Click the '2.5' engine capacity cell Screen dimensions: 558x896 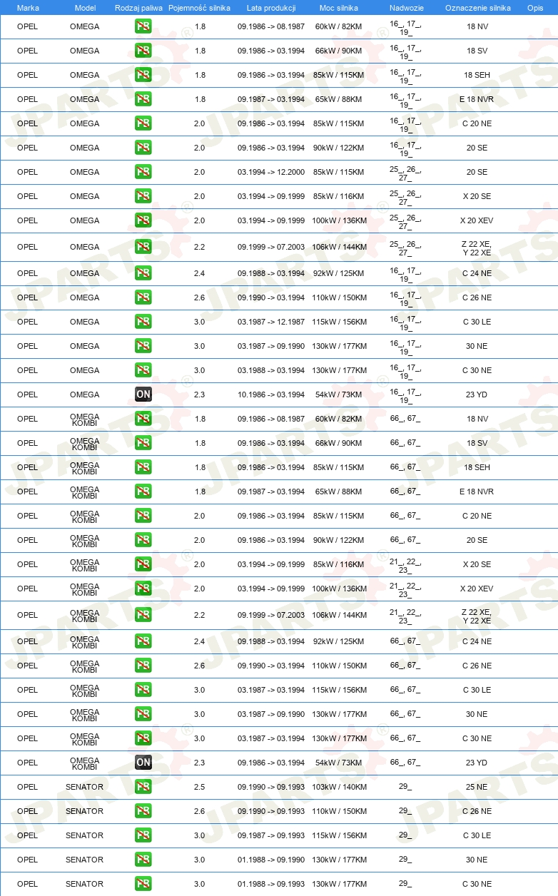click(x=200, y=787)
